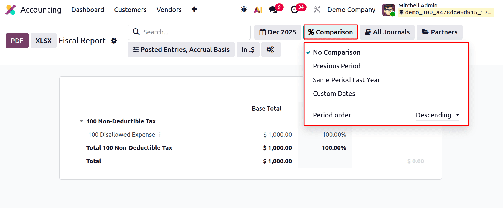Image resolution: width=503 pixels, height=208 pixels.
Task: Export the report as PDF
Action: (17, 41)
